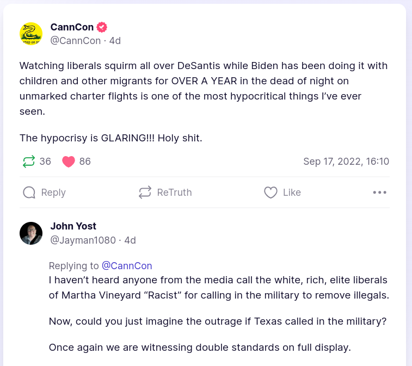The image size is (412, 366).
Task: Click the @CannCon mention in the reply
Action: tap(127, 266)
